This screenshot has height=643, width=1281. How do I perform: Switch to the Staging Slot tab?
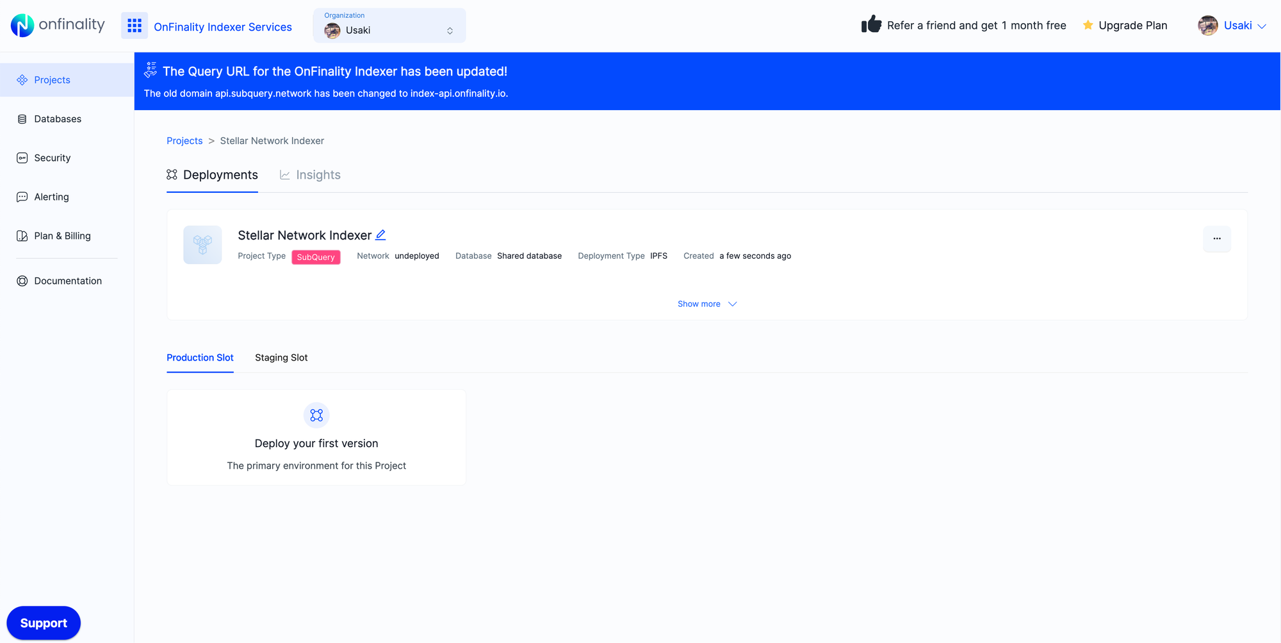pyautogui.click(x=281, y=357)
